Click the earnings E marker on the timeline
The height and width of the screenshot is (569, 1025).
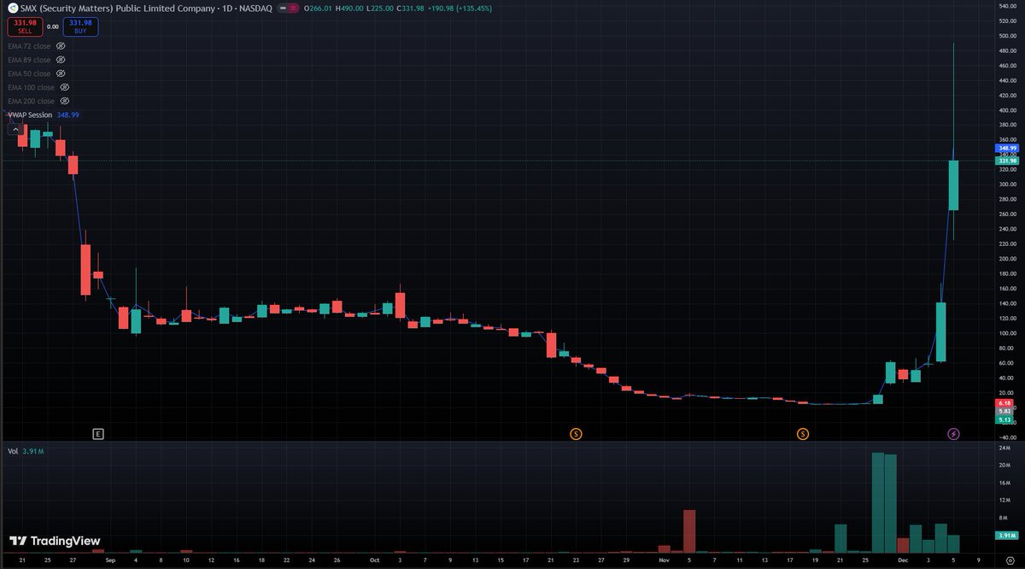(x=98, y=434)
